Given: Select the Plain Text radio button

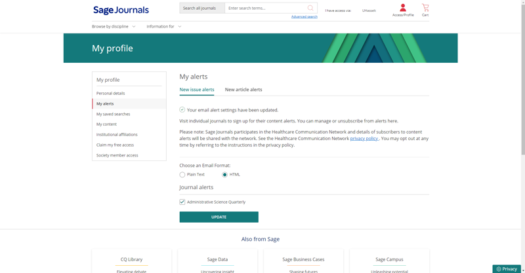Looking at the screenshot, I should coord(182,175).
